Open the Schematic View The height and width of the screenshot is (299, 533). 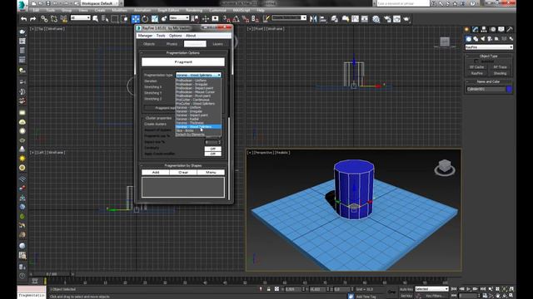click(365, 19)
